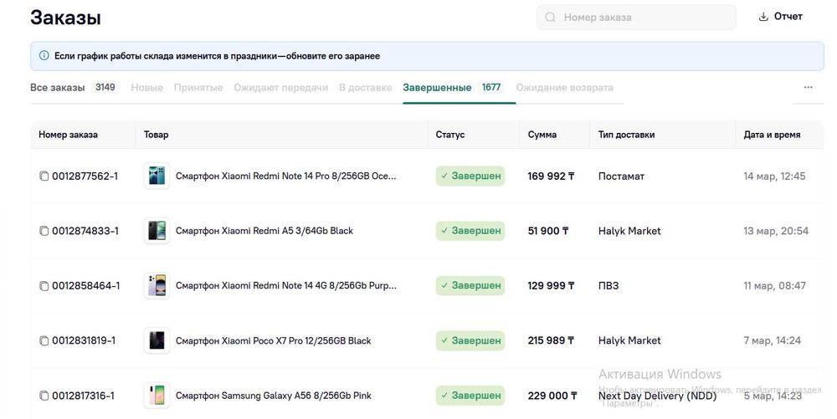The width and height of the screenshot is (837, 419).
Task: Open order 0012817316-1
Action: point(83,396)
